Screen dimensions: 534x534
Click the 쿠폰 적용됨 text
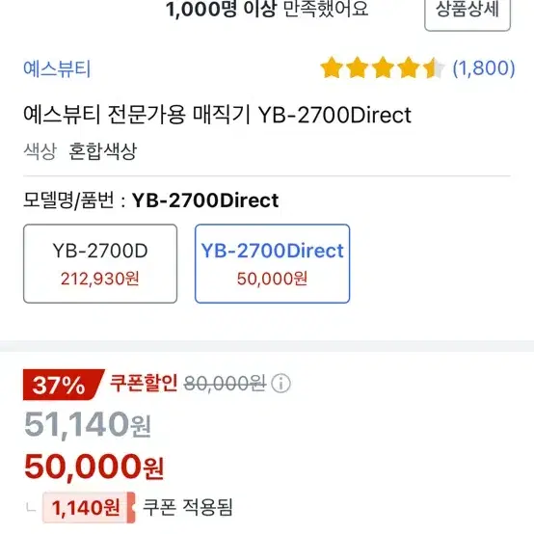pos(188,507)
